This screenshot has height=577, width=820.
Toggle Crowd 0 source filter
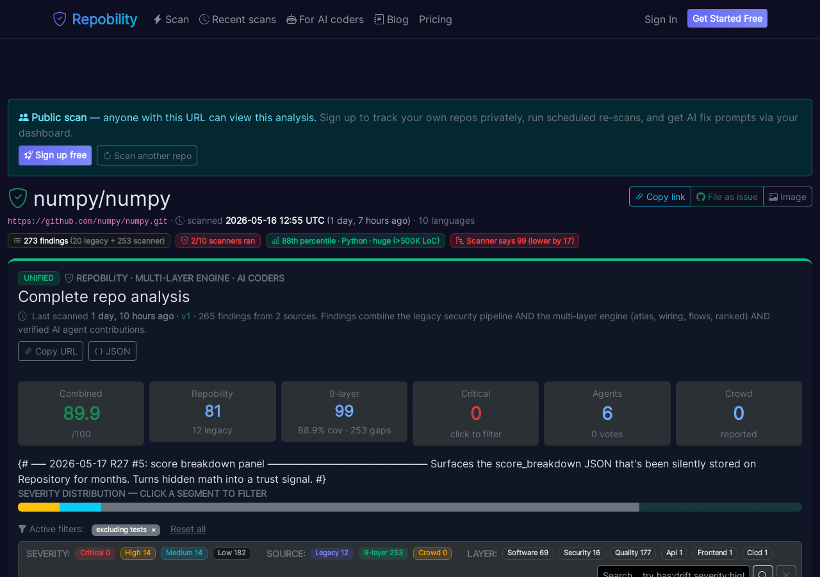click(432, 553)
